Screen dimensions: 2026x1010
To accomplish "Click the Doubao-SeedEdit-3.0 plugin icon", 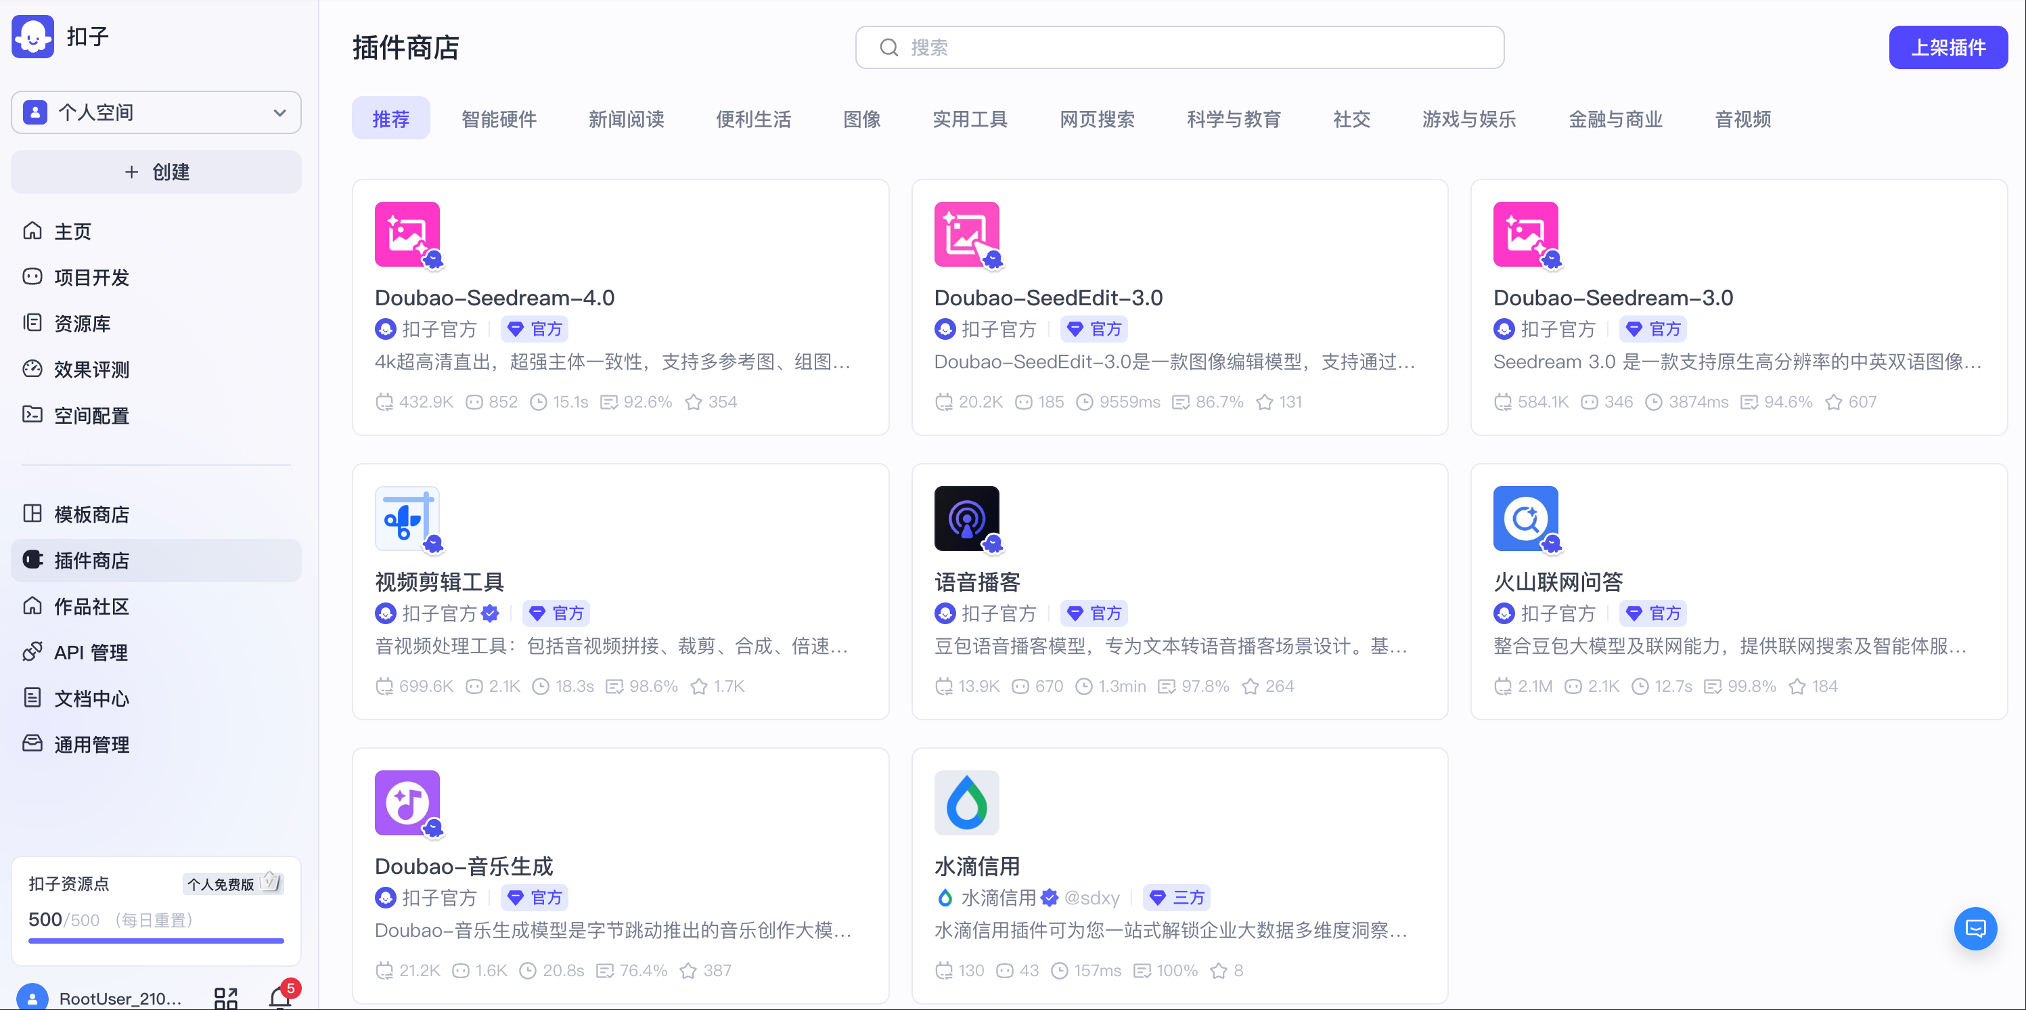I will pos(966,234).
